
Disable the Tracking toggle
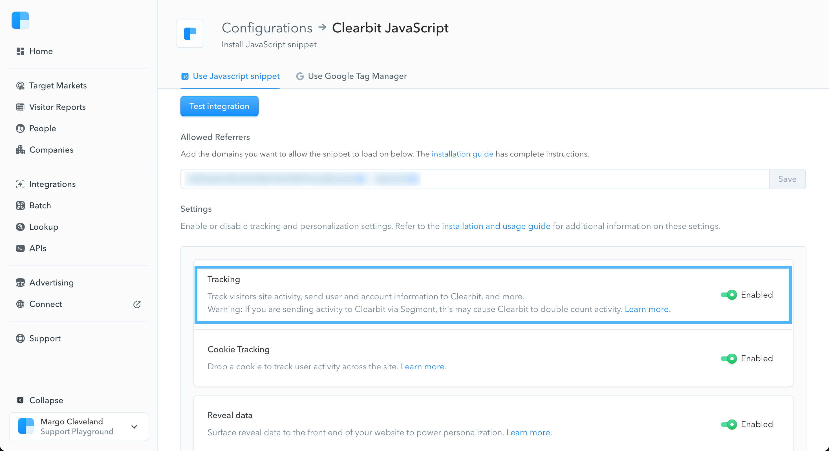point(729,295)
